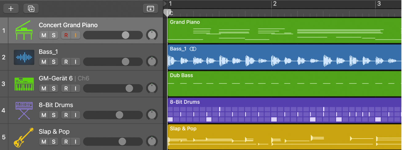Enable record on 8-Bit Drums track
402x150 pixels.
pyautogui.click(x=66, y=115)
